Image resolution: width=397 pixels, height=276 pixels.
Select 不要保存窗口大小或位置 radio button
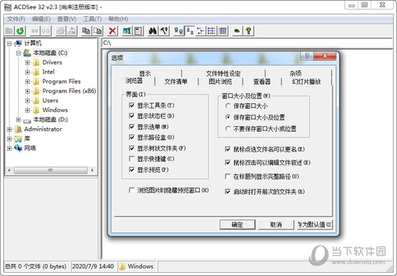click(x=228, y=129)
